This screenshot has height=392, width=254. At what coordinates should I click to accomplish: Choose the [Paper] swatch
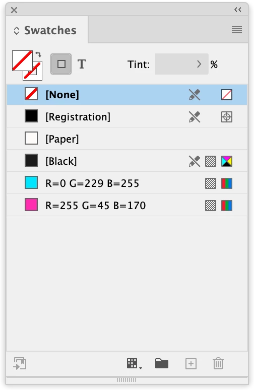pyautogui.click(x=127, y=139)
